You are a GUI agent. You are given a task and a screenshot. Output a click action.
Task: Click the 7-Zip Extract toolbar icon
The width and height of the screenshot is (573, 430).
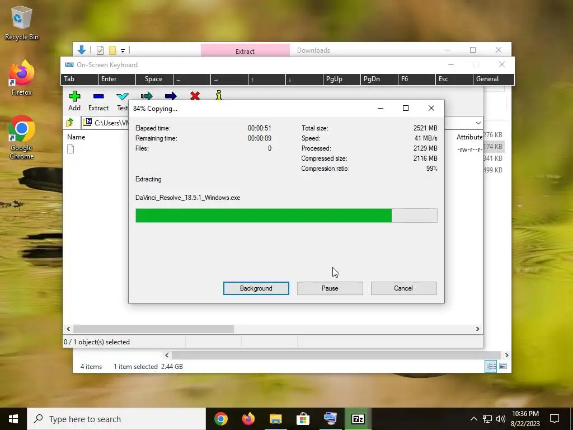click(98, 96)
